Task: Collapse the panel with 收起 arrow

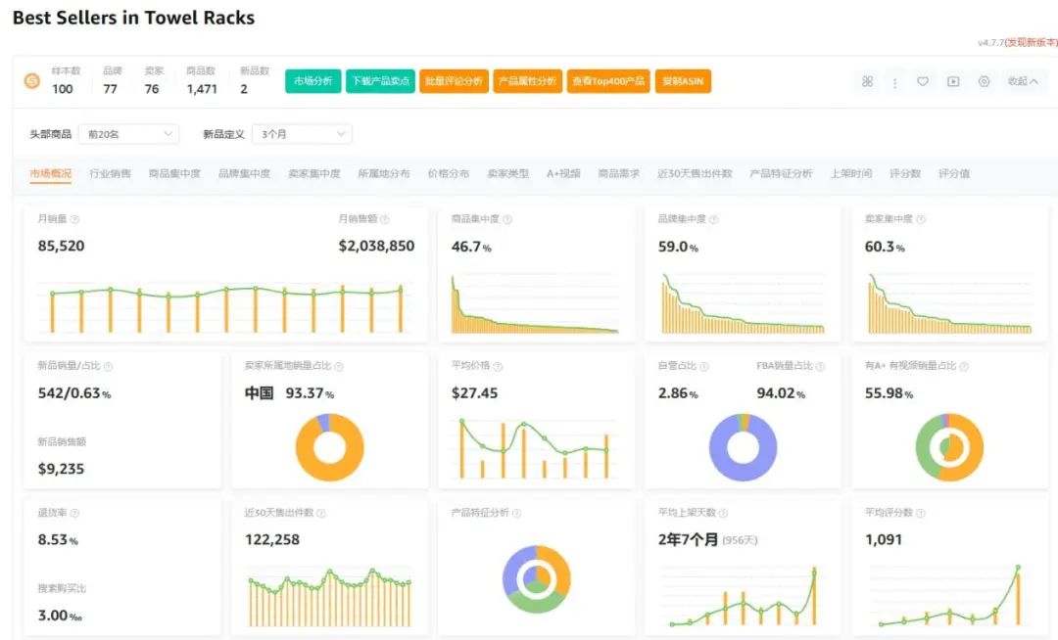Action: [x=1023, y=81]
